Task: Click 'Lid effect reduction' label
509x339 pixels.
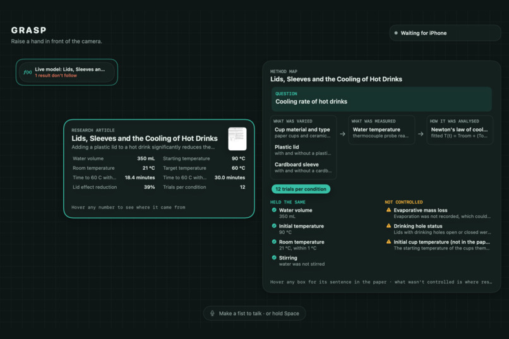Action: [95, 187]
